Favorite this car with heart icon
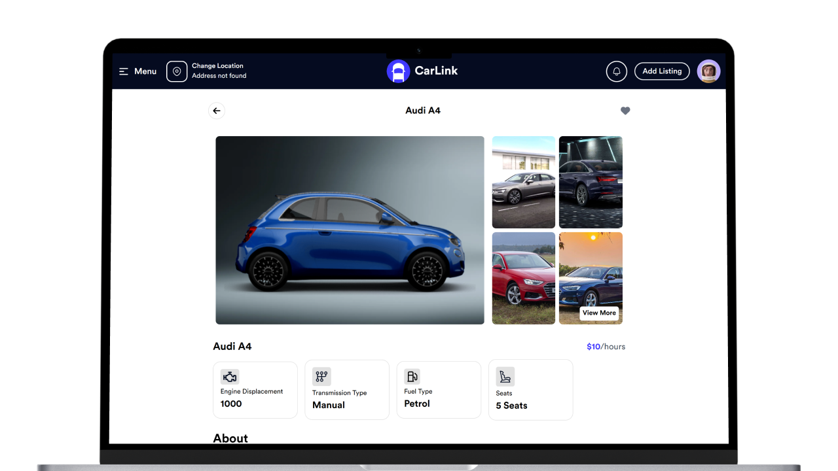 (625, 111)
